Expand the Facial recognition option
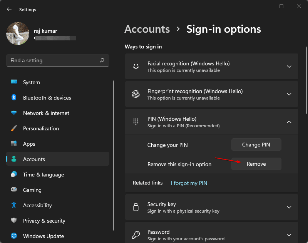Screen dimensions: 308x243 289,66
